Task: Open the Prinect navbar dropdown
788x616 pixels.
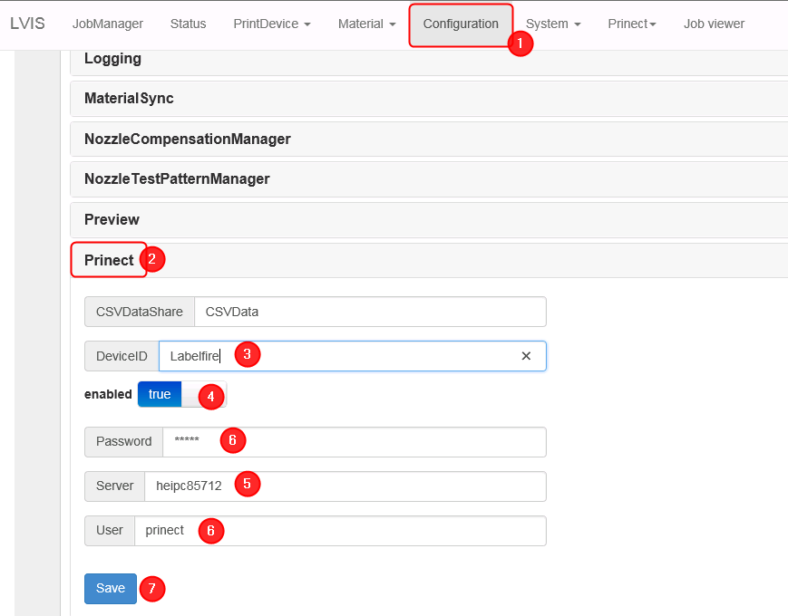Action: 631,24
